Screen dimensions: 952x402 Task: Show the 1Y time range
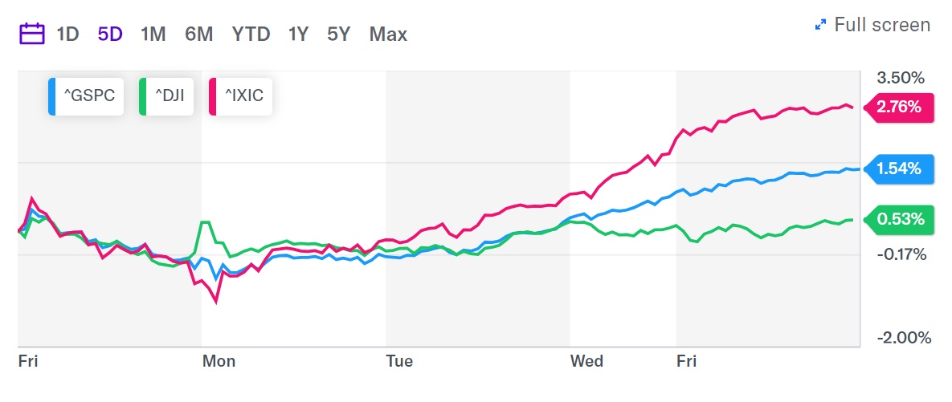click(298, 35)
